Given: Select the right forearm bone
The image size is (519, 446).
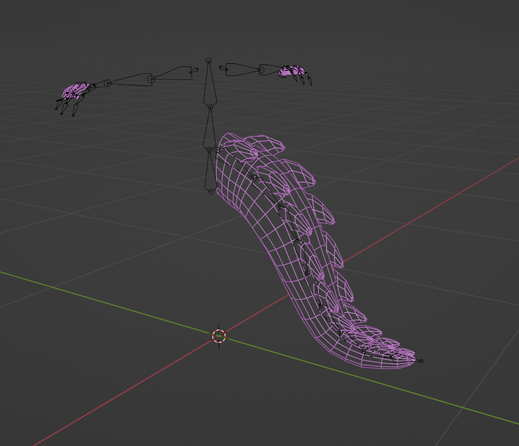Looking at the screenshot, I should (x=271, y=70).
